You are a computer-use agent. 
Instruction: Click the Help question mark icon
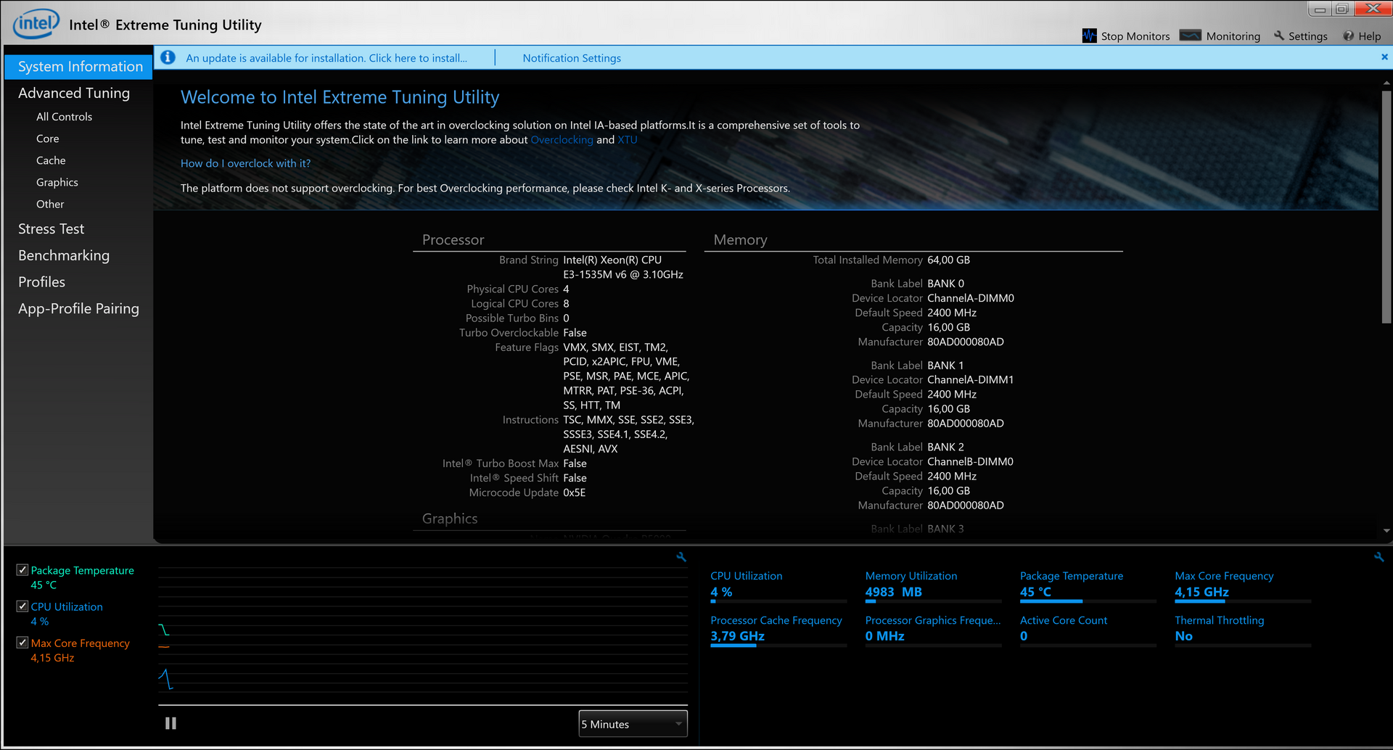point(1348,35)
